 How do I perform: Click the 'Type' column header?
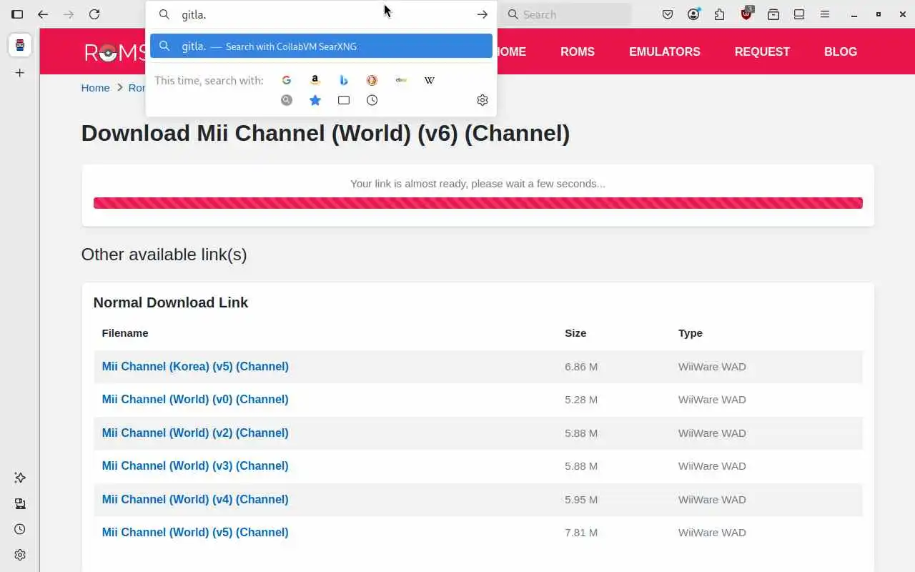tap(691, 332)
